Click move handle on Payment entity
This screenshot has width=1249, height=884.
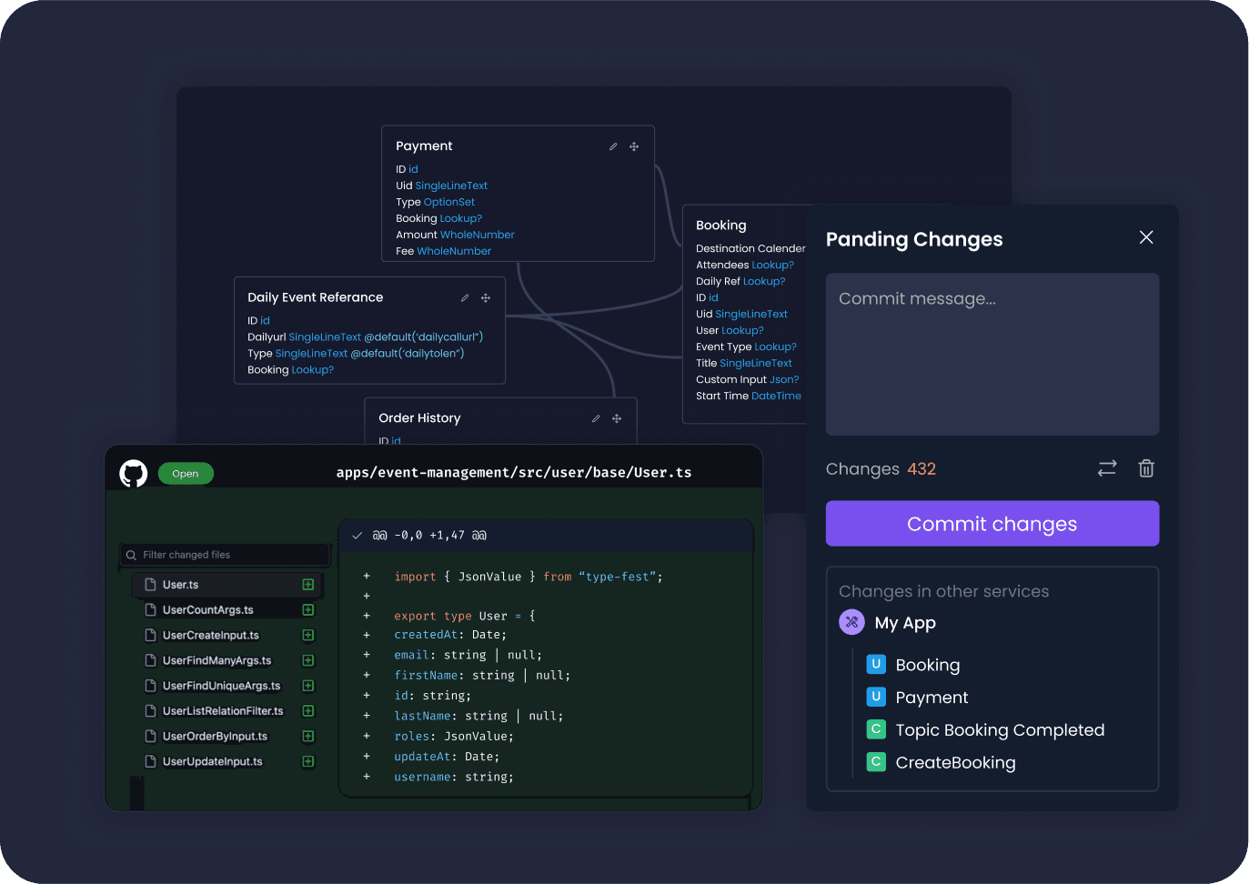pos(634,146)
